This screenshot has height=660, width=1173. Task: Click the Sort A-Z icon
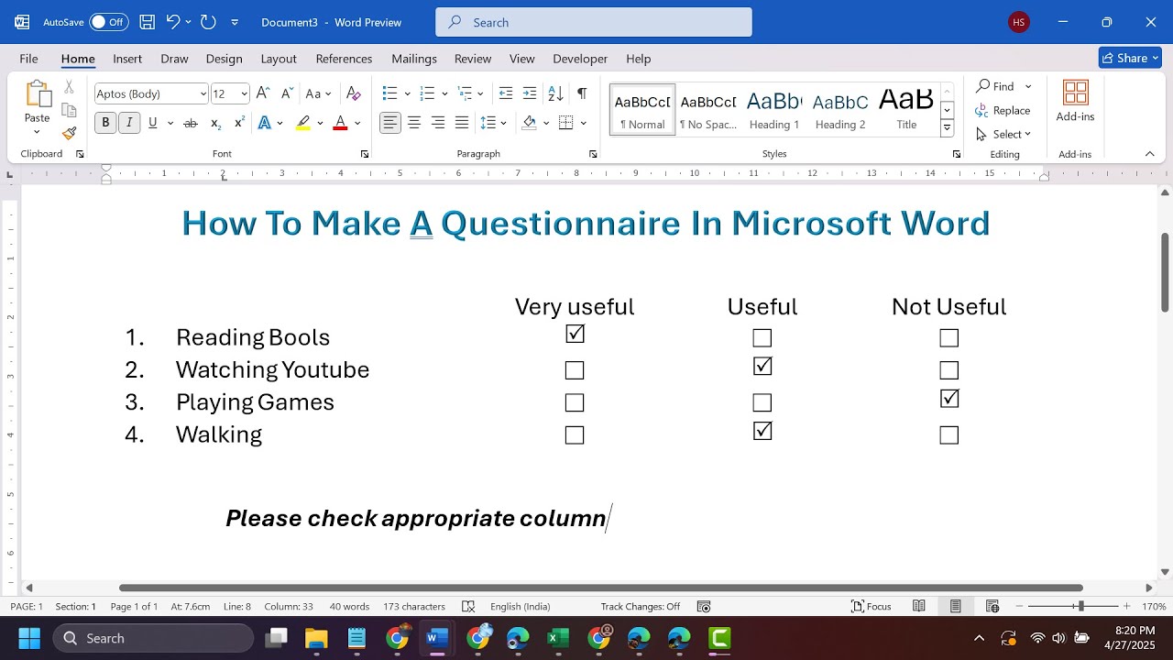[x=555, y=93]
